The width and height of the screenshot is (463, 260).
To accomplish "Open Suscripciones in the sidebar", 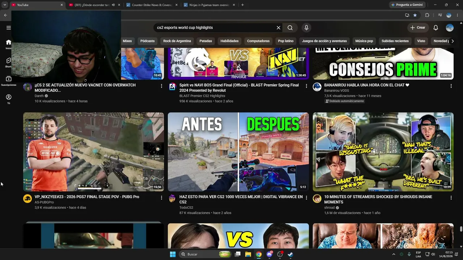I will pyautogui.click(x=9, y=81).
